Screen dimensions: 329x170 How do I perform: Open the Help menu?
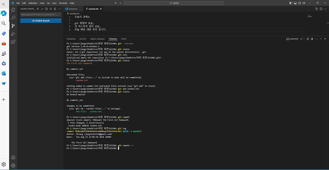(72, 3)
